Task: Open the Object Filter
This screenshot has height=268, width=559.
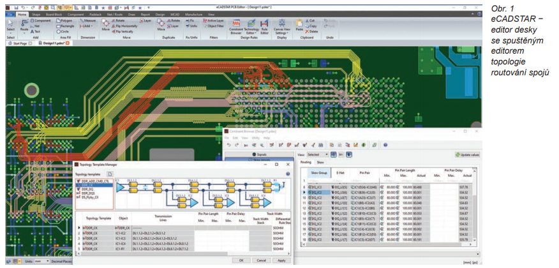Action: click(213, 26)
